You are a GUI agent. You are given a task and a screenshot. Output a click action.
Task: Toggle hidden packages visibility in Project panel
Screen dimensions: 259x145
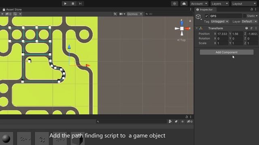pos(190,122)
